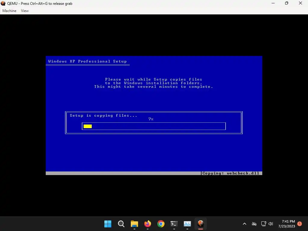This screenshot has width=308, height=231.
Task: Open the network status tray icon
Action: (263, 224)
